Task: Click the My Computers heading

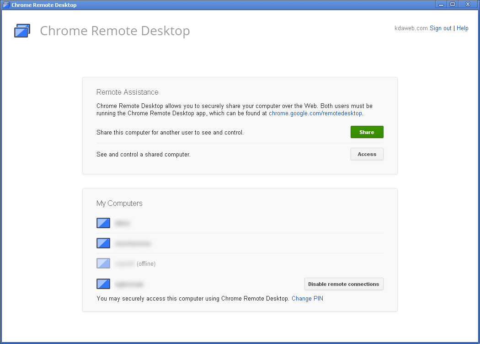Action: point(119,204)
